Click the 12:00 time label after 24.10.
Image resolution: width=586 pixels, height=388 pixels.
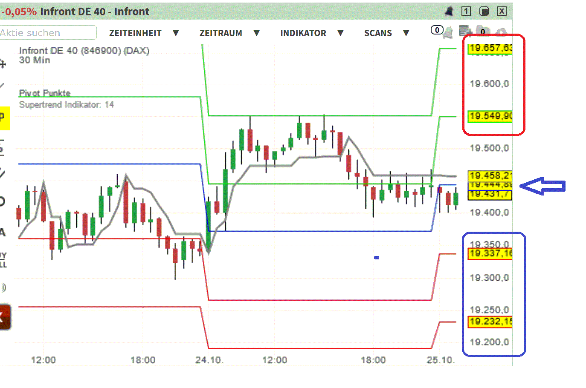(275, 360)
